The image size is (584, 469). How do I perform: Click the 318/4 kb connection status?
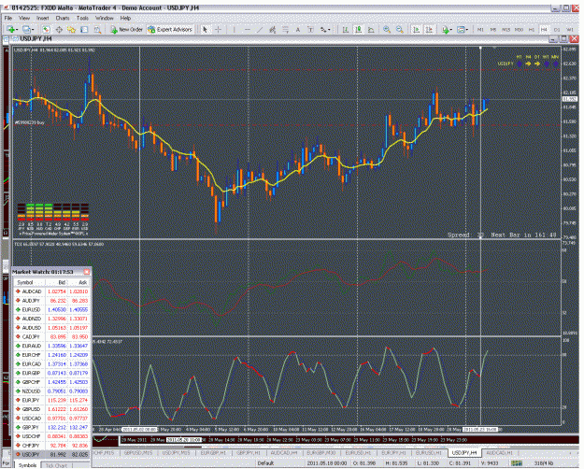coord(544,463)
